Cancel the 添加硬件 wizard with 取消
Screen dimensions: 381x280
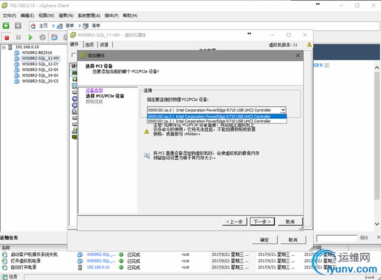[x=290, y=222]
